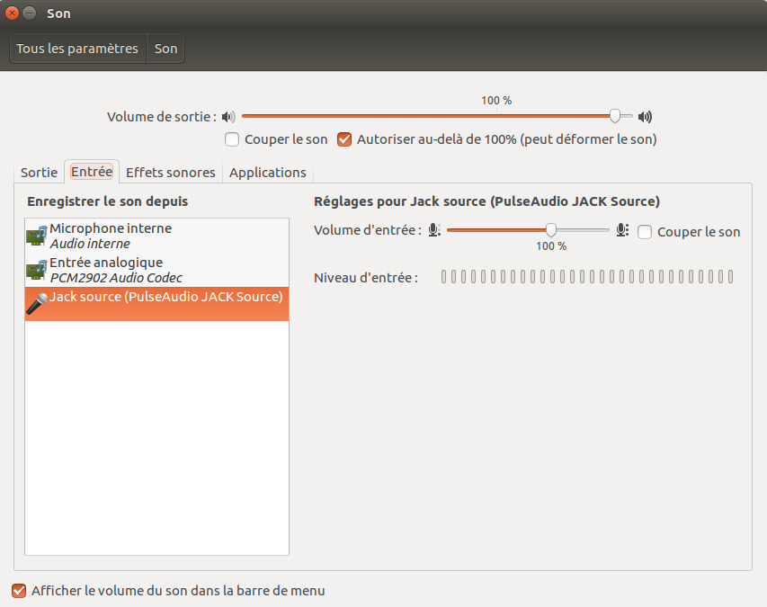Screen dimensions: 767x607
Task: Click the Jack source microphone icon
Action: [37, 304]
